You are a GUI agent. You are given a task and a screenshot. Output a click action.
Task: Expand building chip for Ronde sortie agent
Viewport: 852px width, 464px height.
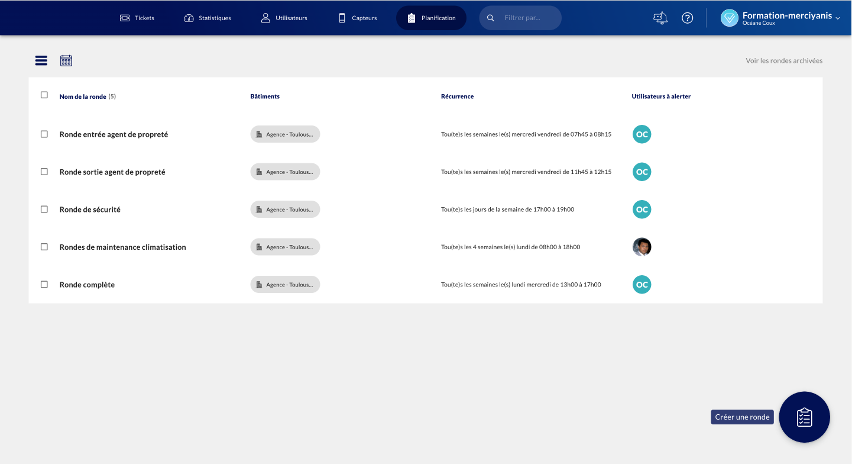285,172
